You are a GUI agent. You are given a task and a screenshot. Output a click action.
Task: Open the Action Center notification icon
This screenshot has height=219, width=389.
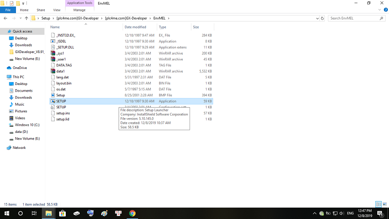point(380,213)
